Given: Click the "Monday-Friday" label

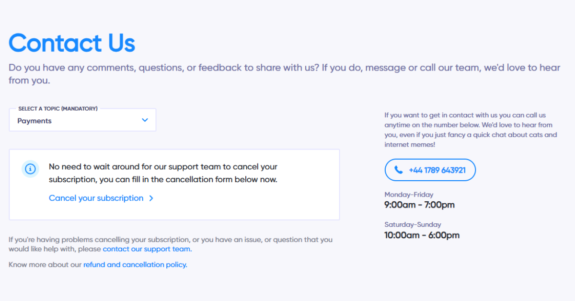Looking at the screenshot, I should (x=409, y=195).
